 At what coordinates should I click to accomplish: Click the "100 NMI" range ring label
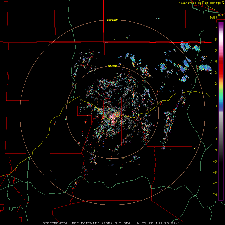[x=112, y=20]
